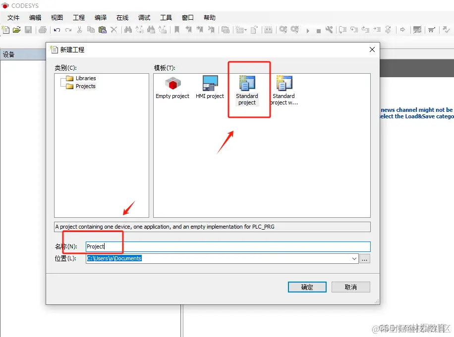Open the location path dropdown arrow
Image resolution: width=454 pixels, height=337 pixels.
pos(354,259)
